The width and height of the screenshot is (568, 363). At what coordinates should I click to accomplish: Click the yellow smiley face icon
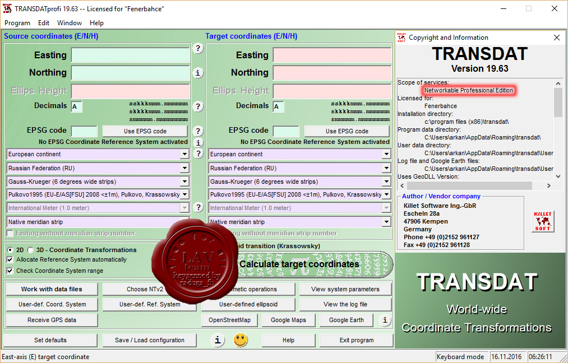[x=241, y=340]
